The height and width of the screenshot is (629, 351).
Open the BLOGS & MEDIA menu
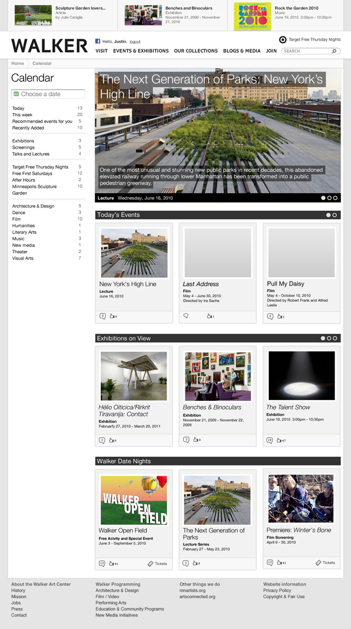[242, 51]
